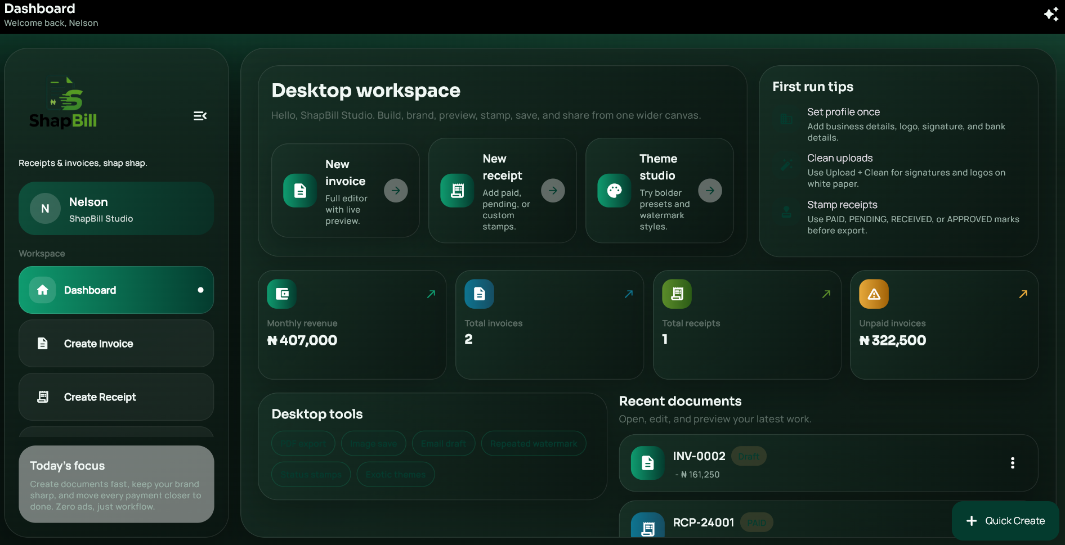Click the N avatar circle

[x=45, y=209]
